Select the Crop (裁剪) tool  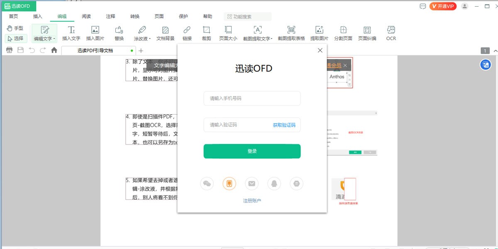click(206, 33)
